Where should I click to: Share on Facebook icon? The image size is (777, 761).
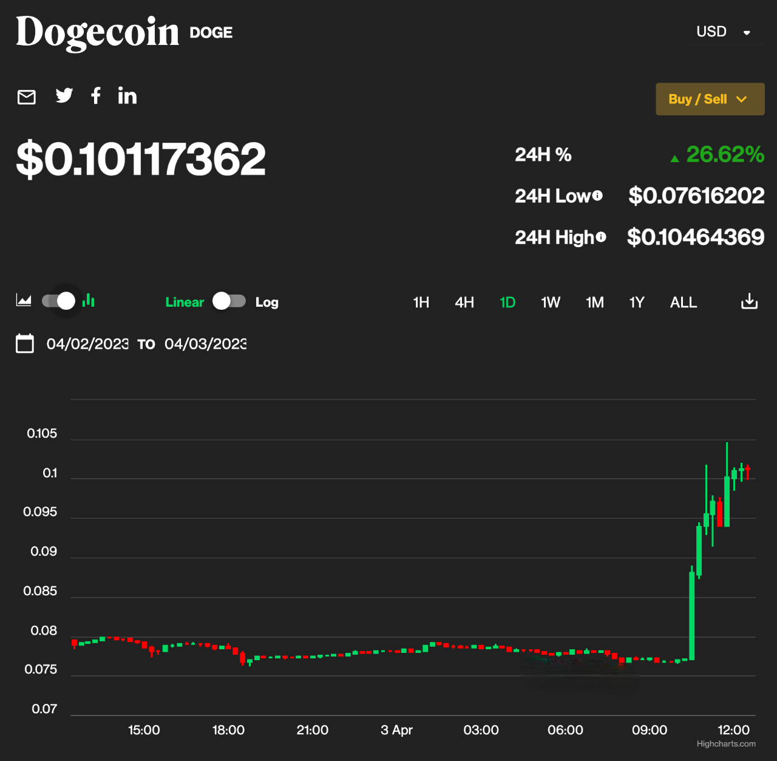coord(96,95)
